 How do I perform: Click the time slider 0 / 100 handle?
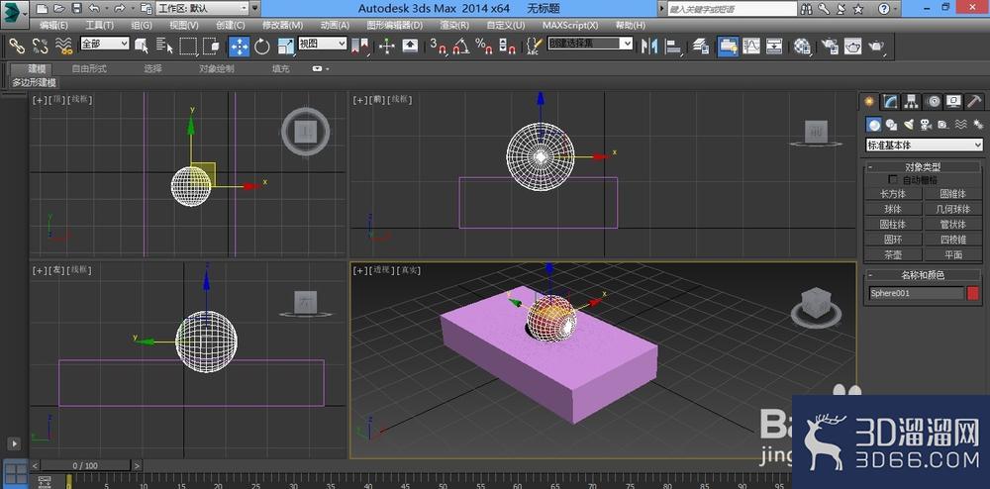pos(86,465)
